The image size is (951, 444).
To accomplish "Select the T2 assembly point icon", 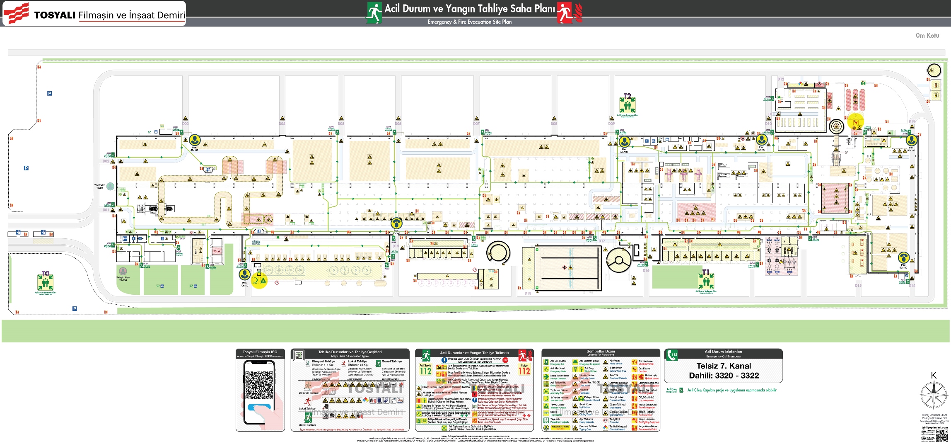I will (628, 104).
